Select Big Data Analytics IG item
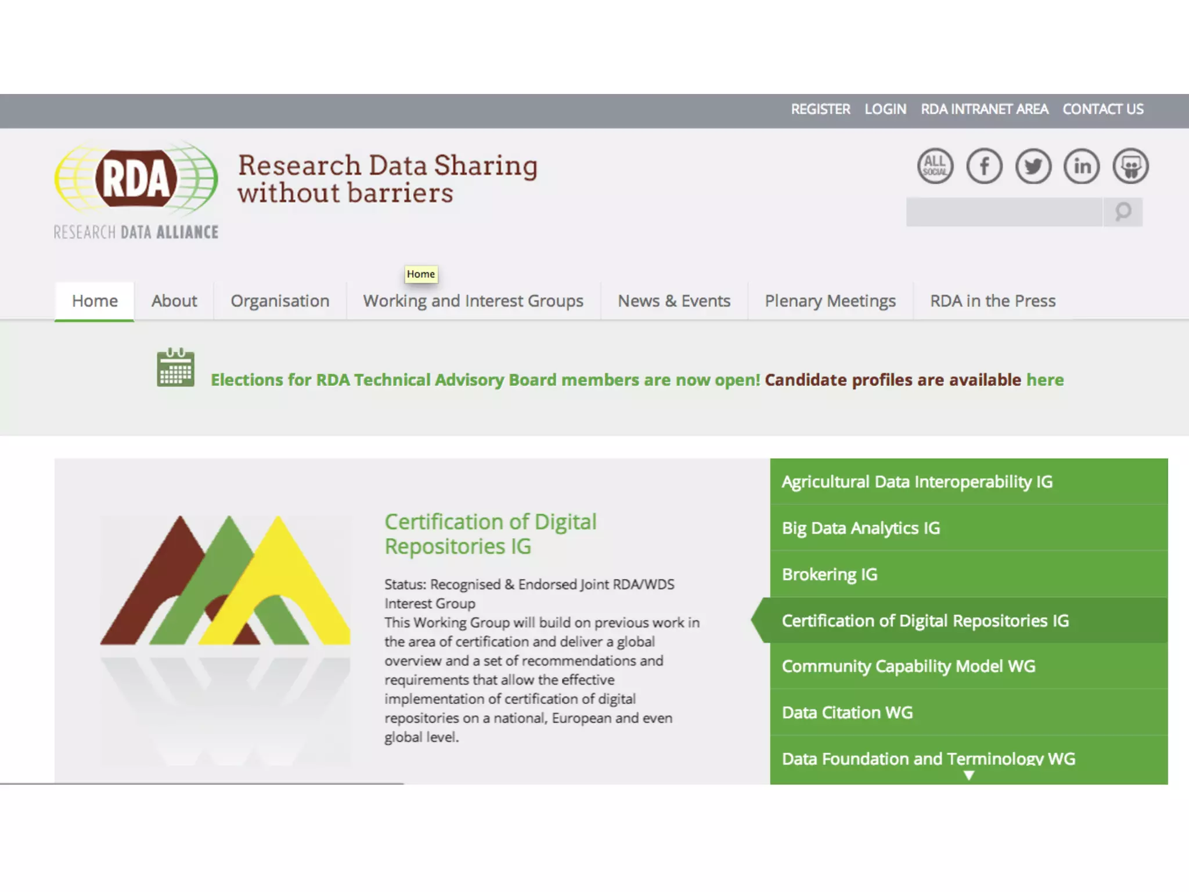The height and width of the screenshot is (892, 1189). tap(860, 528)
